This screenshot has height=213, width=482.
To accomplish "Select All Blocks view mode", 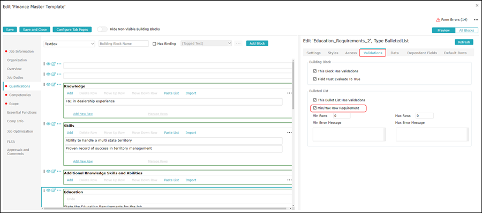I will pyautogui.click(x=466, y=31).
